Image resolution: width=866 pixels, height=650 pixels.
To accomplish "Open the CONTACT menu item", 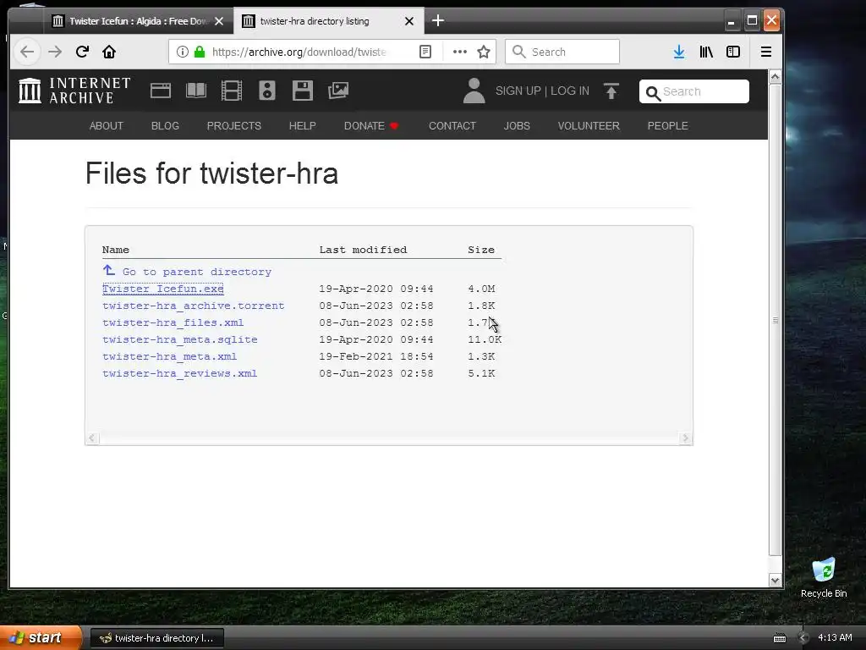I will 452,126.
